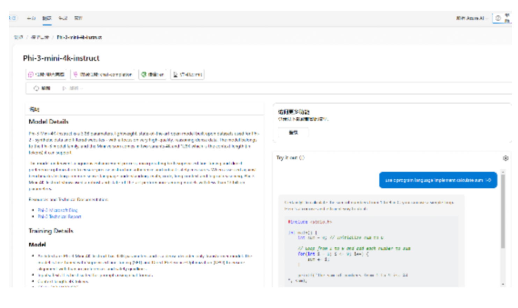Image resolution: width=518 pixels, height=308 pixels.
Task: Click the info icon beside Try it out
Action: (x=302, y=158)
